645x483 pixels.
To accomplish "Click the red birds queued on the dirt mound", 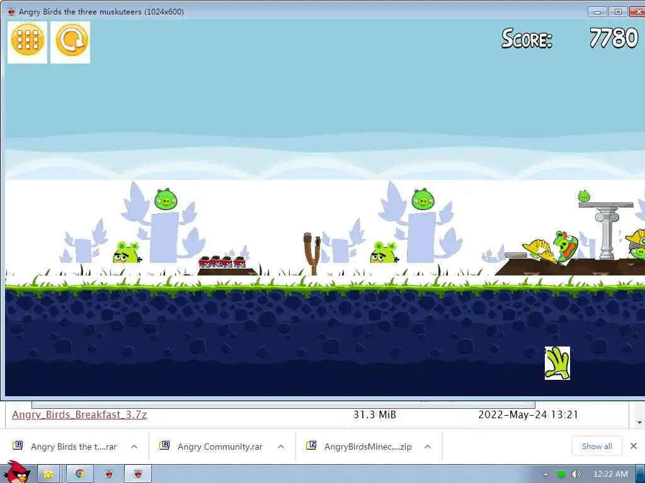I will [x=222, y=262].
